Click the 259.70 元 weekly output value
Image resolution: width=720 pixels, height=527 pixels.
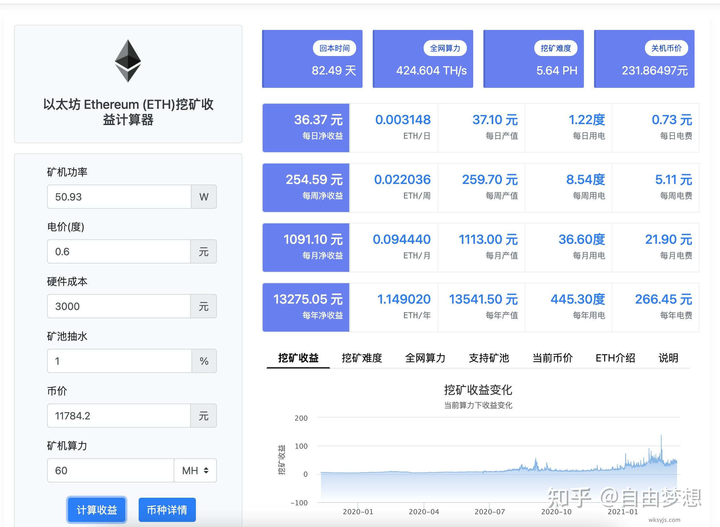[490, 179]
